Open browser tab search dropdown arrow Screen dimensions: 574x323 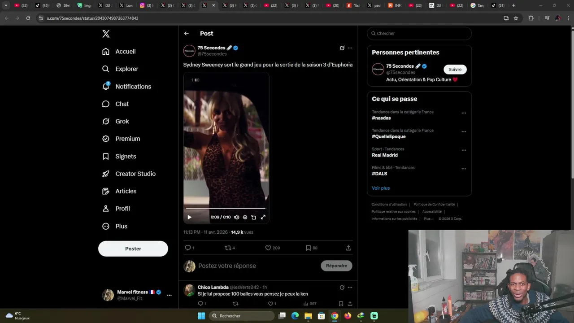tap(6, 5)
